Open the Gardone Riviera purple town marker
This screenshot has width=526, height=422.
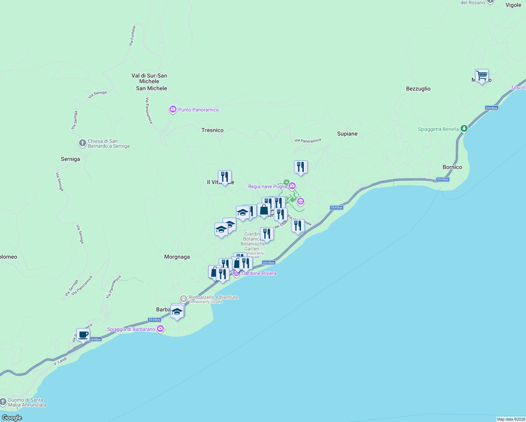tap(236, 273)
